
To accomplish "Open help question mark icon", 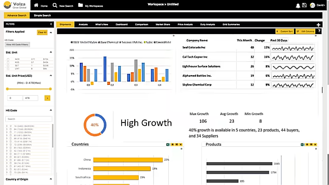I will [319, 31].
